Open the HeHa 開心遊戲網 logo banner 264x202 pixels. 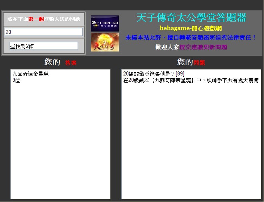tap(105, 24)
